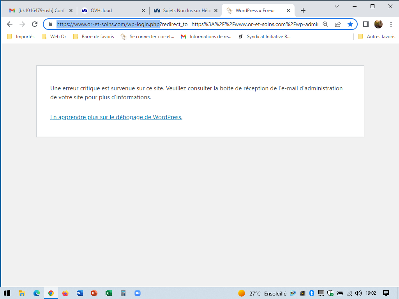This screenshot has width=399, height=299.
Task: Switch to the Sujets Non lus tab
Action: pyautogui.click(x=185, y=11)
